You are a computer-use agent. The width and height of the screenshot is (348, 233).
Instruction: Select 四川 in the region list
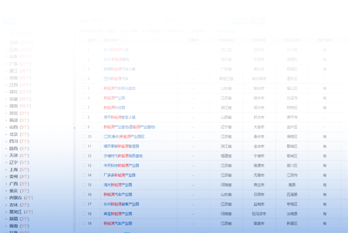(x=13, y=141)
